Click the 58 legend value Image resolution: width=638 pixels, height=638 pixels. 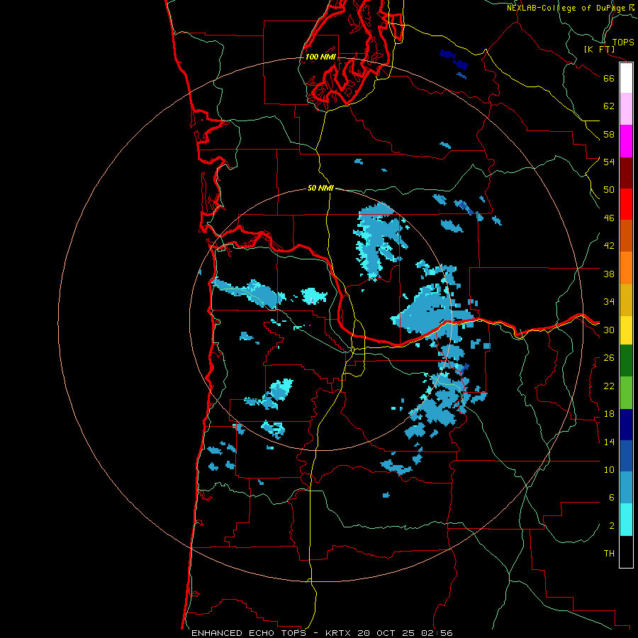(609, 134)
